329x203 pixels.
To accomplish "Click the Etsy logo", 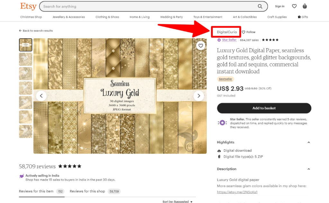I will click(28, 6).
